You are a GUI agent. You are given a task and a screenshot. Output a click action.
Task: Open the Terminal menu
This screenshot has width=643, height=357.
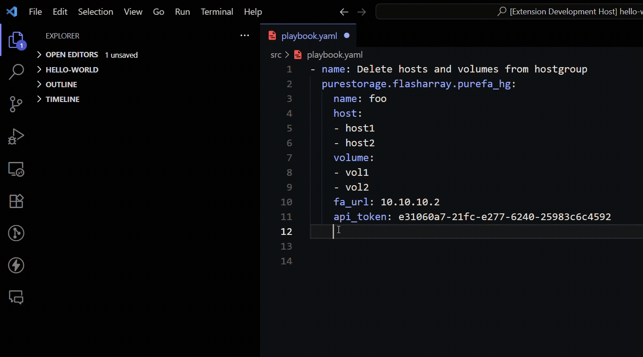pyautogui.click(x=217, y=12)
